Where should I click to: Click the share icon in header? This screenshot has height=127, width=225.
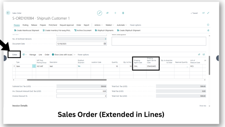[x=107, y=13]
